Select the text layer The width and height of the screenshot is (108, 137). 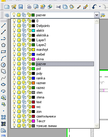(x=39, y=102)
